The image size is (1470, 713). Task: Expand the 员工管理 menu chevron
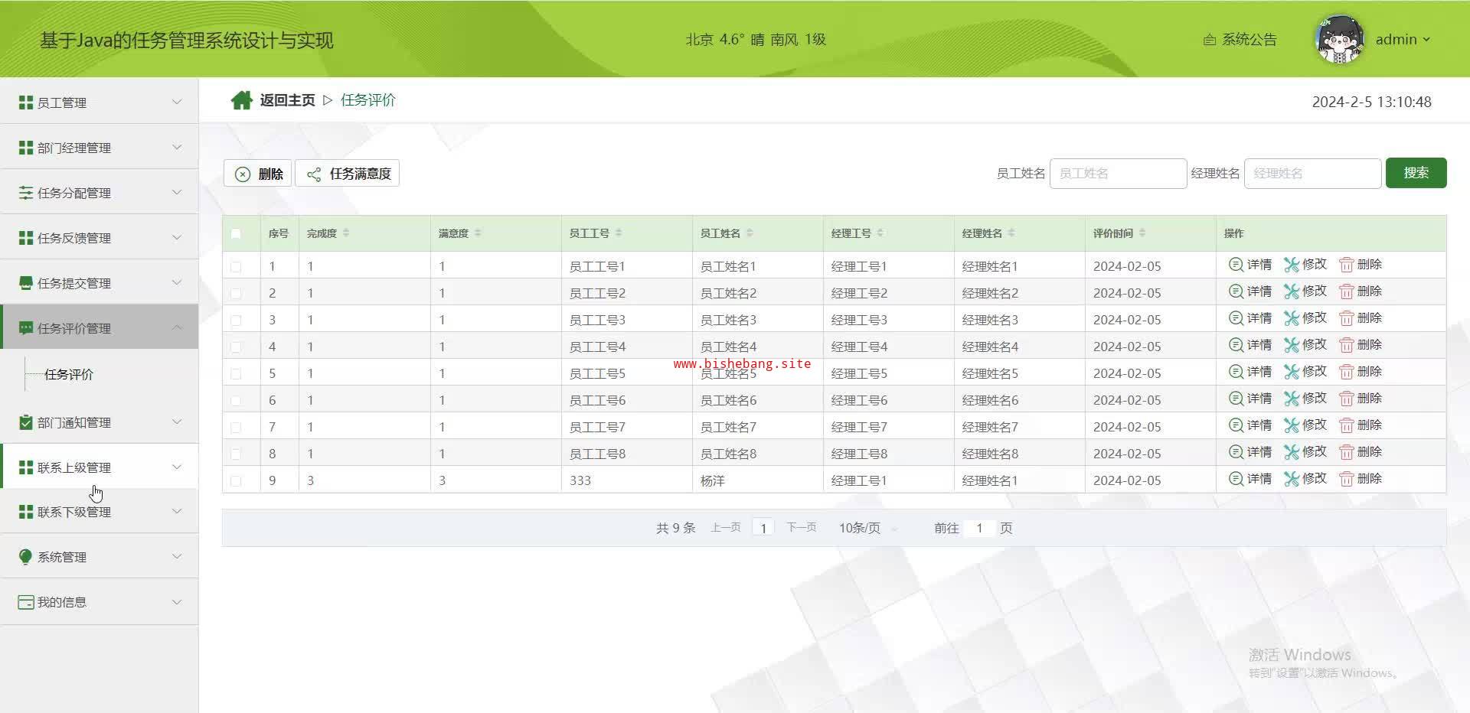click(177, 102)
